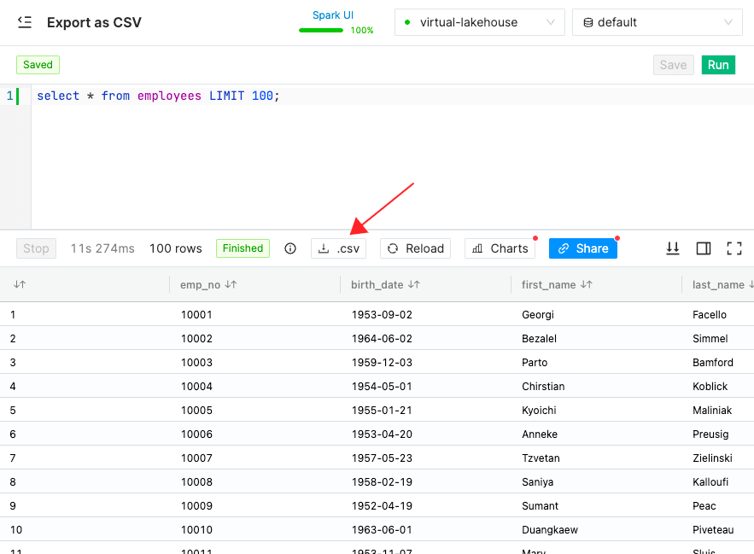Click the Spark progress bar at 100%
The width and height of the screenshot is (754, 554).
point(321,30)
